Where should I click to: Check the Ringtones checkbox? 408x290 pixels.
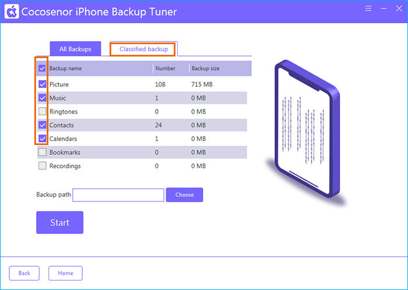pyautogui.click(x=42, y=111)
